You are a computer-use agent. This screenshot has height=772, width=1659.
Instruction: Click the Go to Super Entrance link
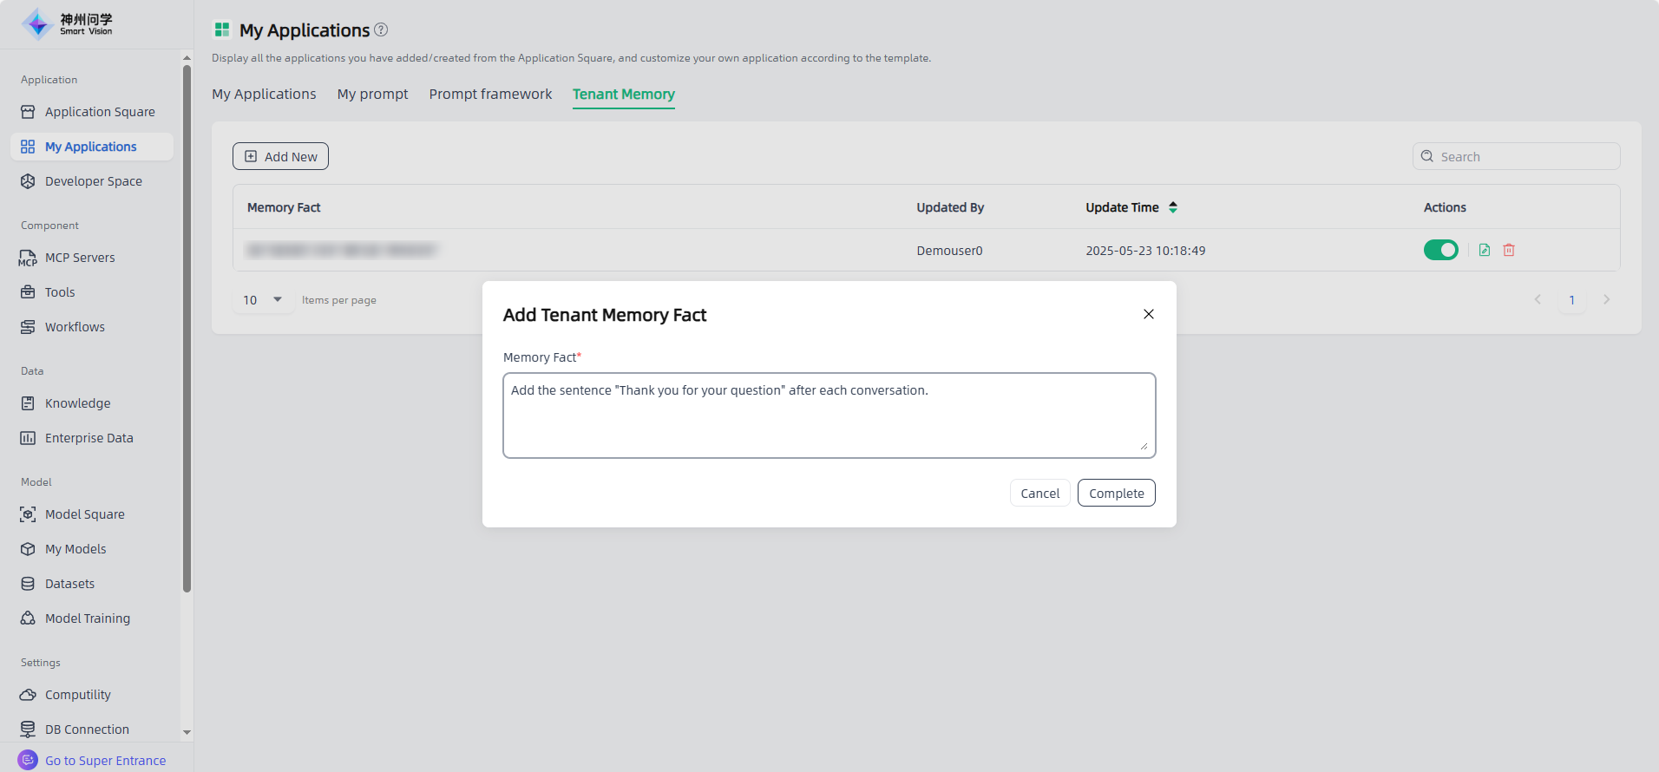pyautogui.click(x=105, y=761)
